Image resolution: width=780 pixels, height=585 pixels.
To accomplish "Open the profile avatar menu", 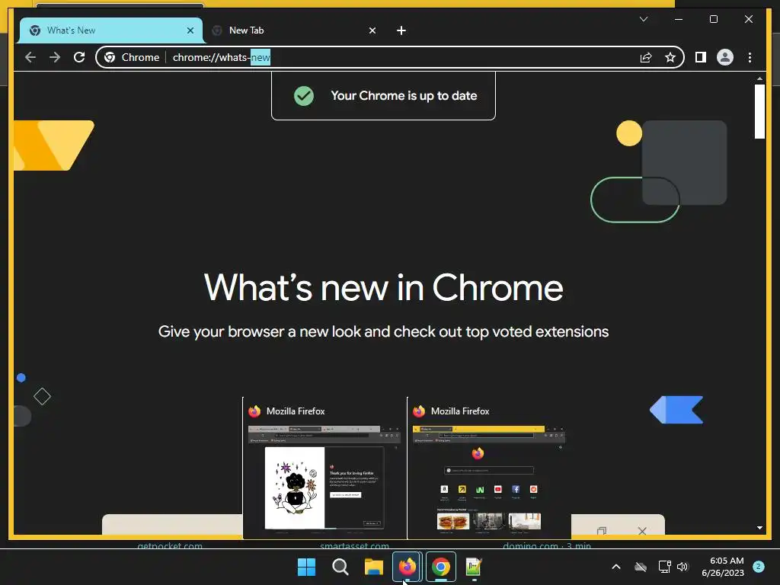I will pos(725,57).
